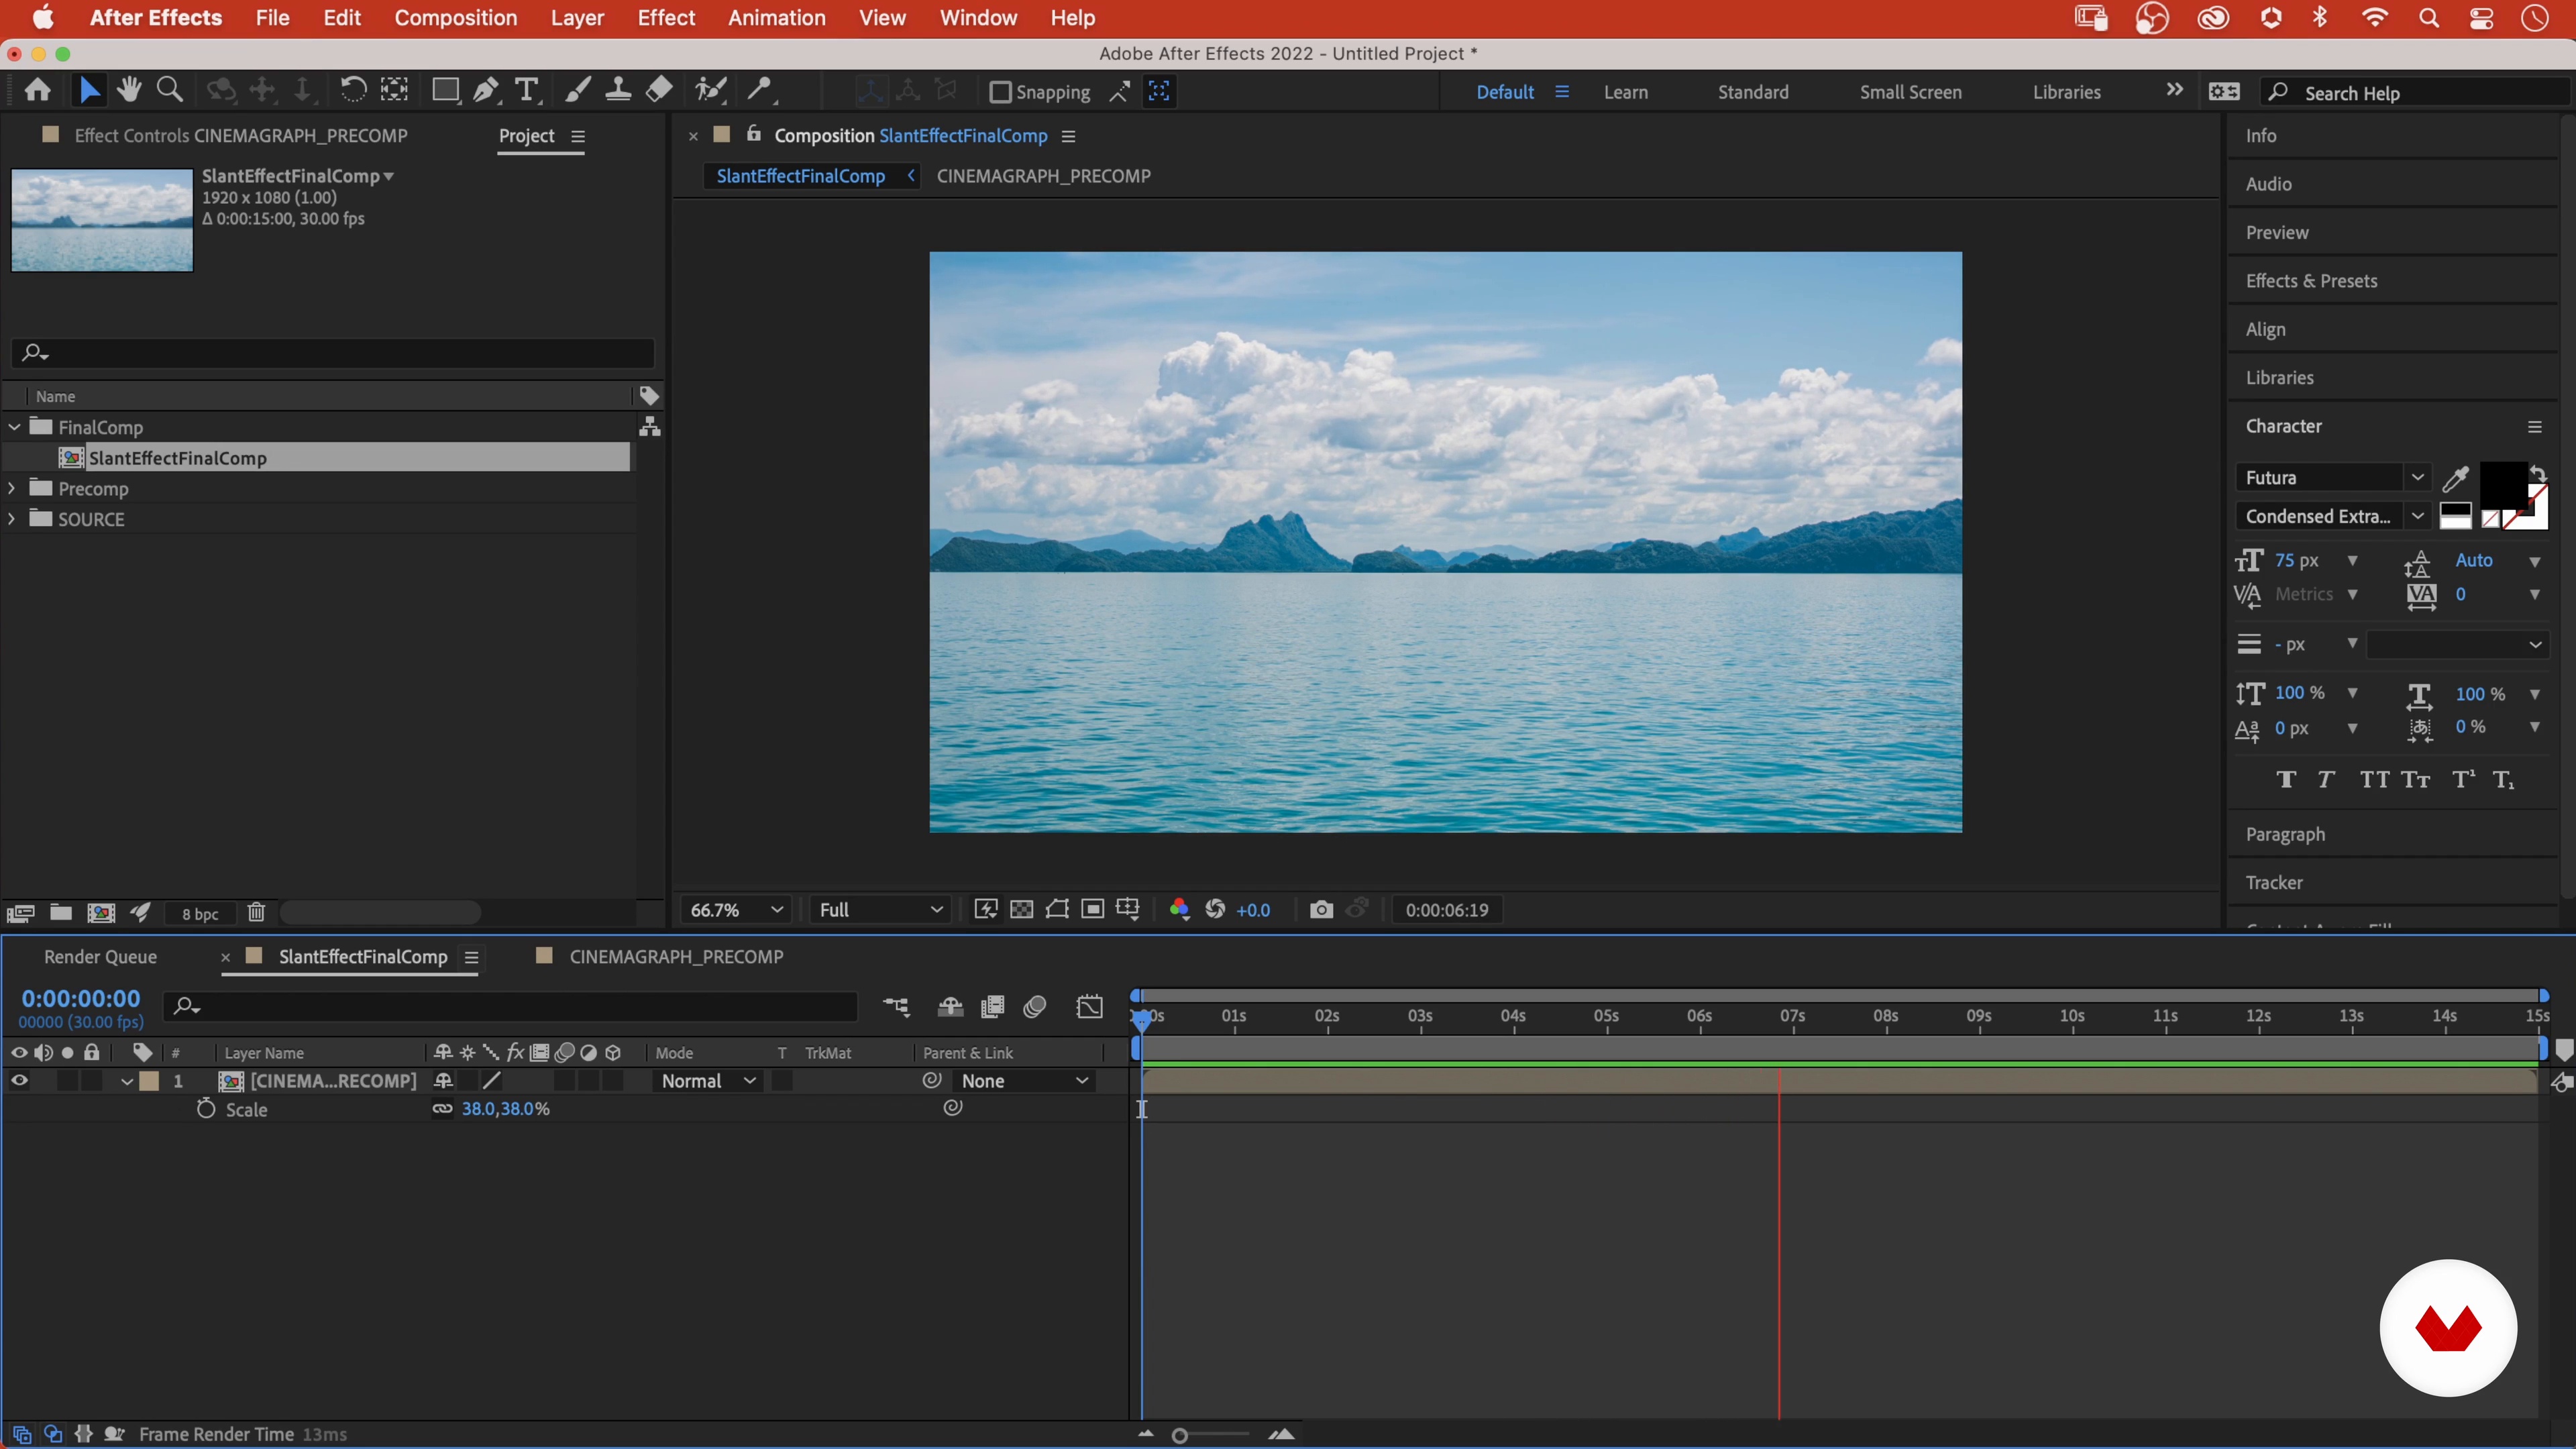Take a snapshot with camera icon
The image size is (2576, 1449).
click(1321, 909)
